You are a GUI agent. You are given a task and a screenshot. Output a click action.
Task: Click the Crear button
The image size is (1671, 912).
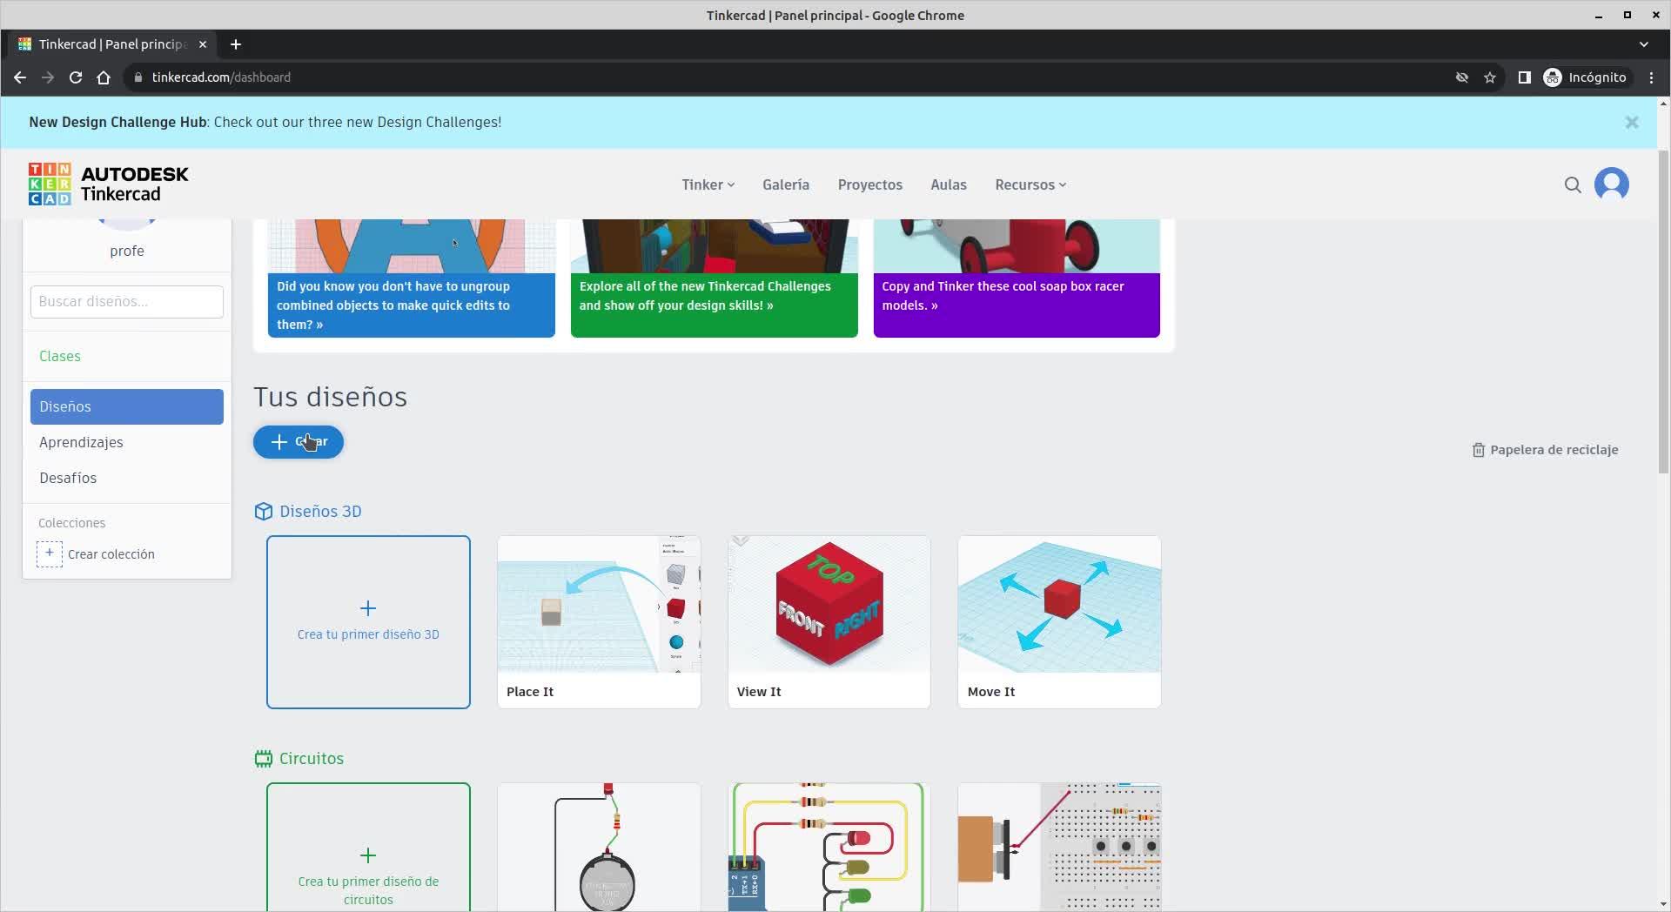(x=299, y=442)
